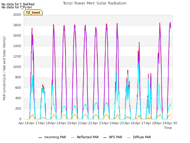Viewport: 190px width, 143px height.
Task: Click the 1600 y-axis tick label
Action: tap(17, 36)
